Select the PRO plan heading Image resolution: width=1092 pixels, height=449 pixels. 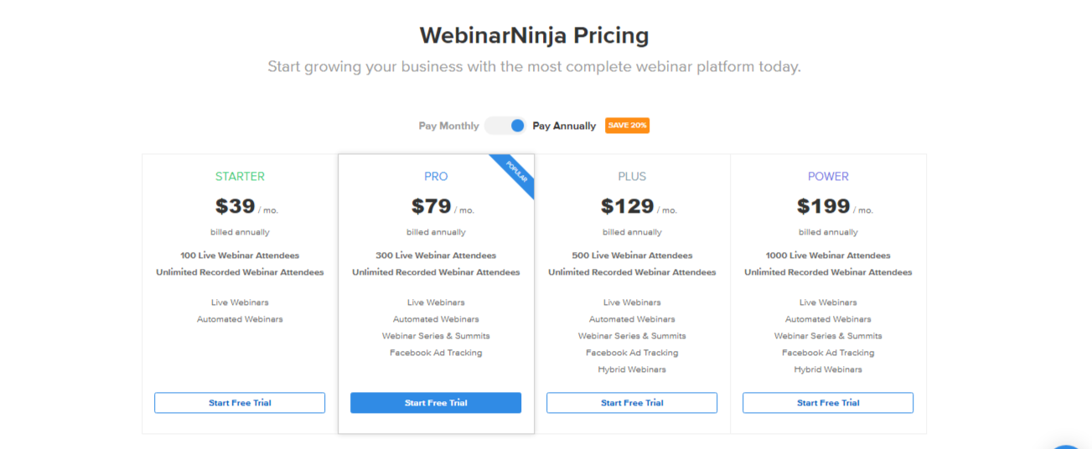[x=436, y=177]
